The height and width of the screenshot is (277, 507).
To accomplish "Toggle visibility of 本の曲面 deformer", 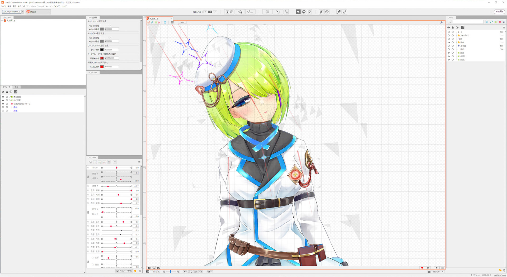I will (3, 97).
